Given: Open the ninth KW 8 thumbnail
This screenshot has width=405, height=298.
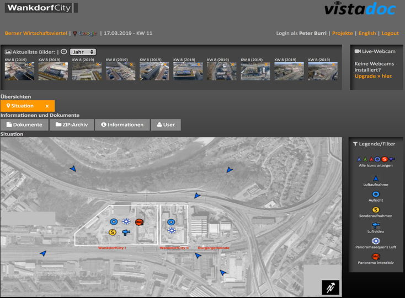Looking at the screenshot, I should (x=289, y=71).
